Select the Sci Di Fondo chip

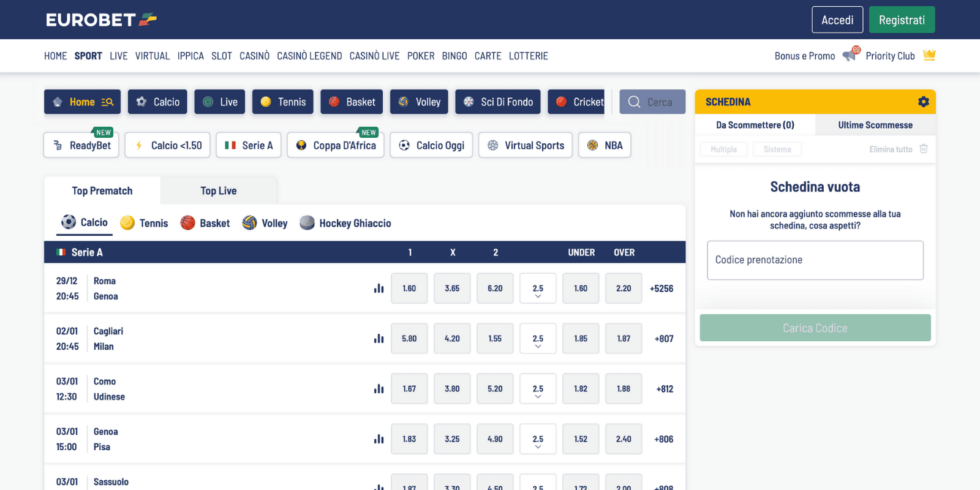click(498, 102)
